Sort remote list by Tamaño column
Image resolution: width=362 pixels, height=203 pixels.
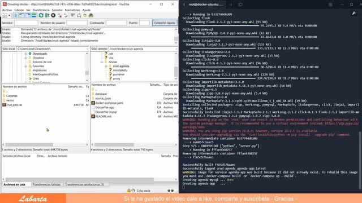pyautogui.click(x=156, y=85)
